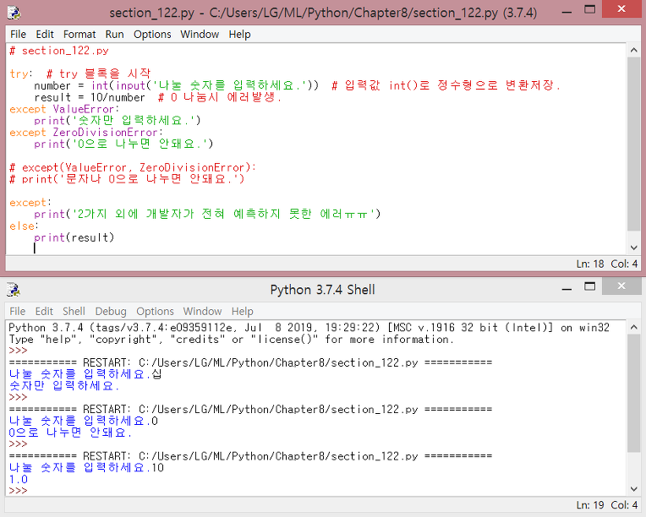Click the 'try:' keyword in the editor

point(20,73)
